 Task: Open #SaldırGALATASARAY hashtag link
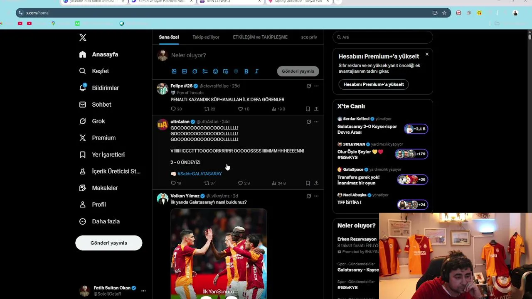[199, 174]
